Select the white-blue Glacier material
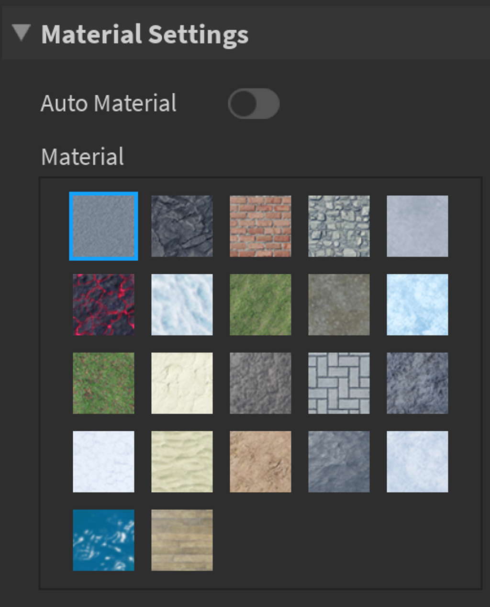490x607 pixels. [182, 304]
